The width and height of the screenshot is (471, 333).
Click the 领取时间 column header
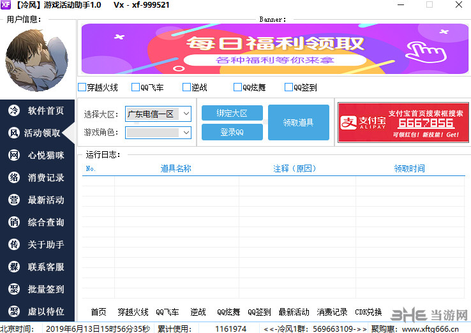(x=410, y=168)
